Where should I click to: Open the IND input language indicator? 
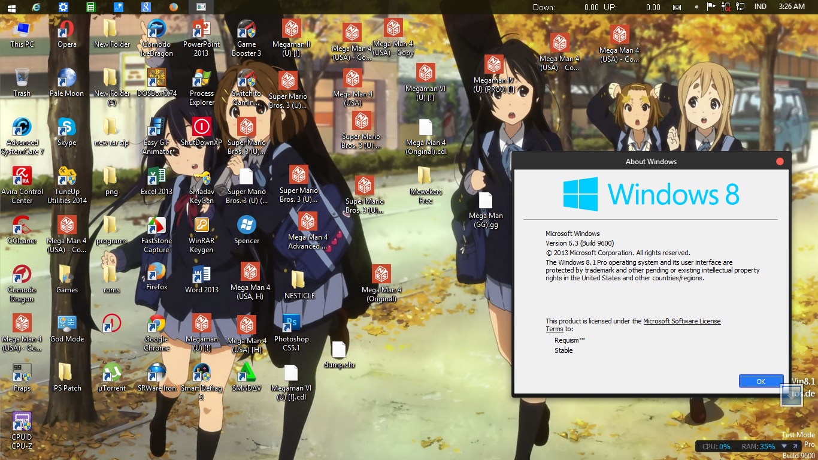tap(760, 7)
